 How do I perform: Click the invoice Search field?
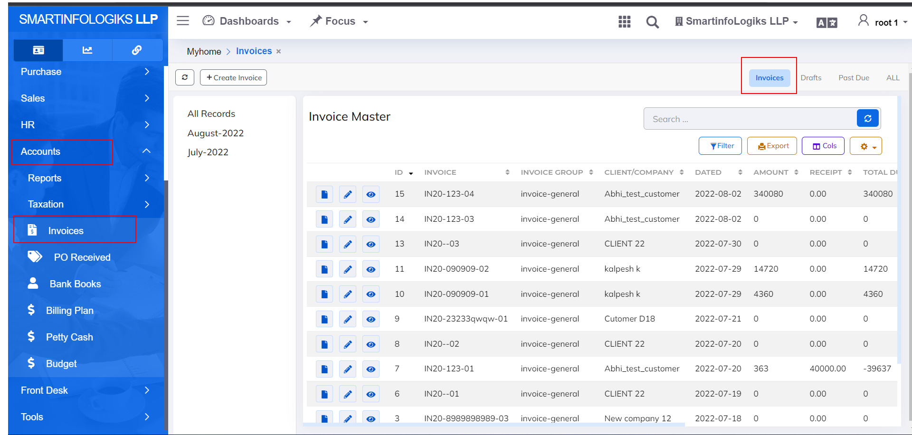750,119
